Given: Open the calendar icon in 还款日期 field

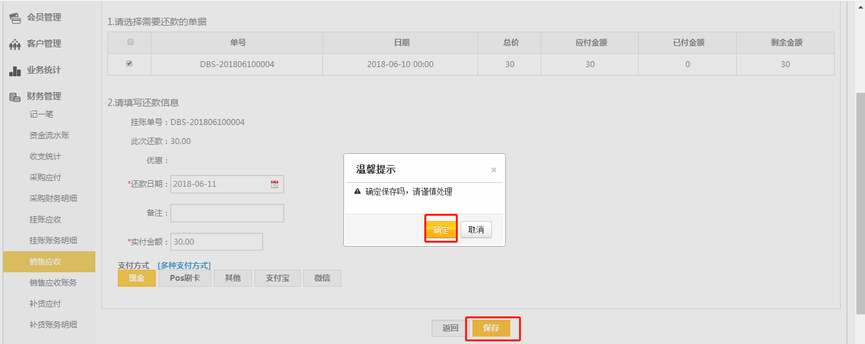Looking at the screenshot, I should pos(275,184).
